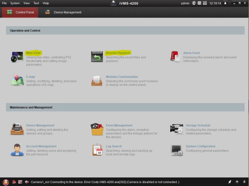Click the Operation and Control section header
The width and height of the screenshot is (249, 186).
[125, 30]
